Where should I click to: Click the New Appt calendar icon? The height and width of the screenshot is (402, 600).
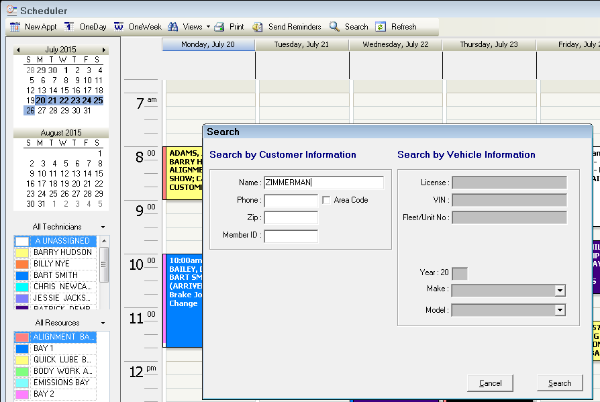pos(15,27)
